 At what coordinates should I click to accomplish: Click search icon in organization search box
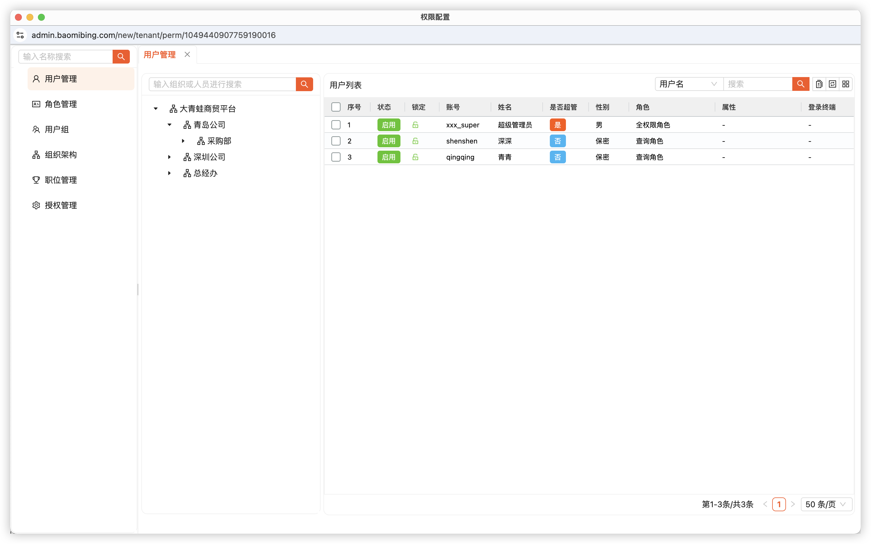point(304,84)
